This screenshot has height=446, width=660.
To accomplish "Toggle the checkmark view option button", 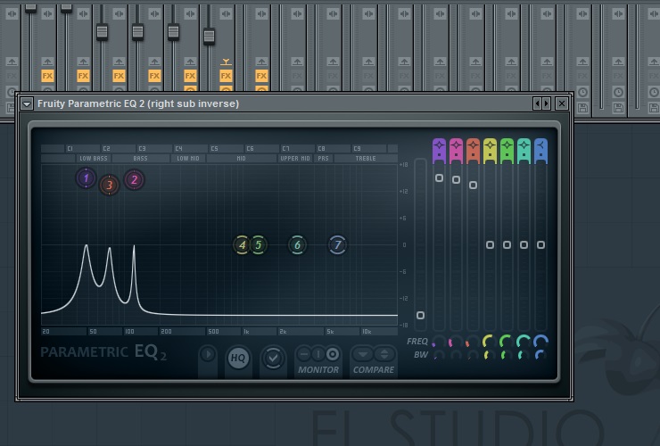I will (273, 358).
